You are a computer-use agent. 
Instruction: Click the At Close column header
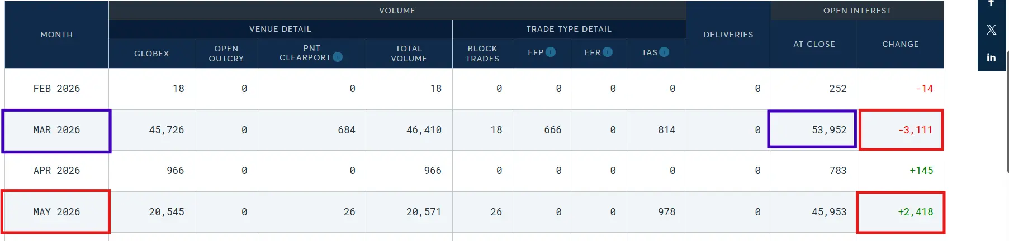pos(814,44)
